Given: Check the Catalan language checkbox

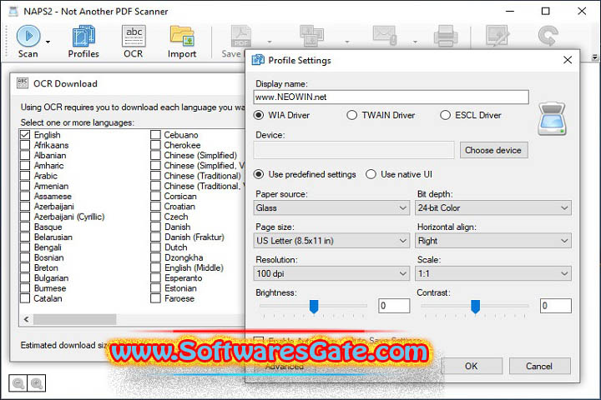Looking at the screenshot, I should click(x=25, y=298).
